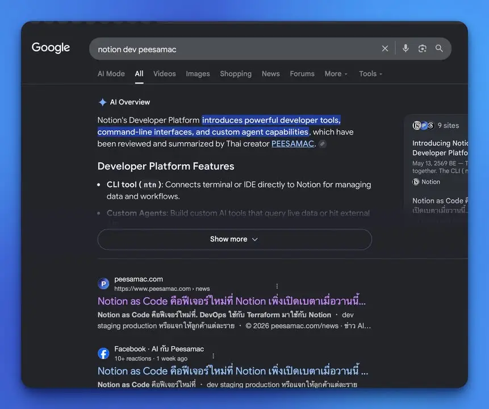
Task: Open the Tools dropdown
Action: 370,74
